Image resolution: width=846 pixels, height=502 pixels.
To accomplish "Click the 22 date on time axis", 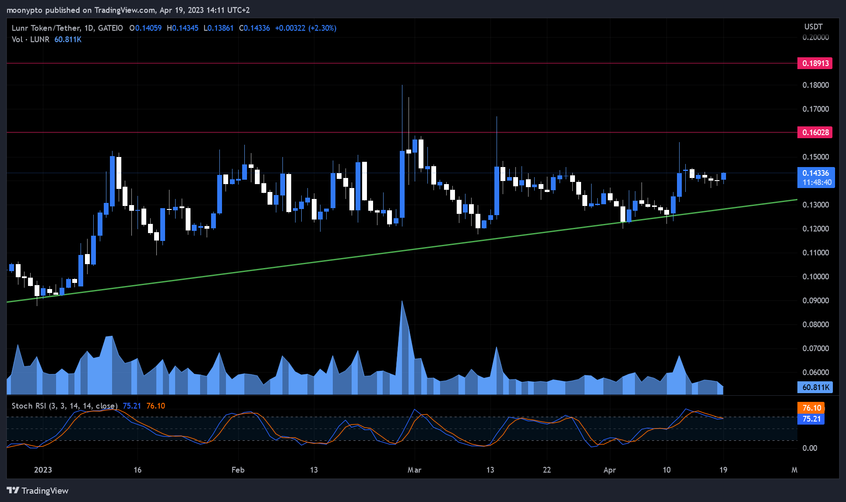I will (x=546, y=470).
